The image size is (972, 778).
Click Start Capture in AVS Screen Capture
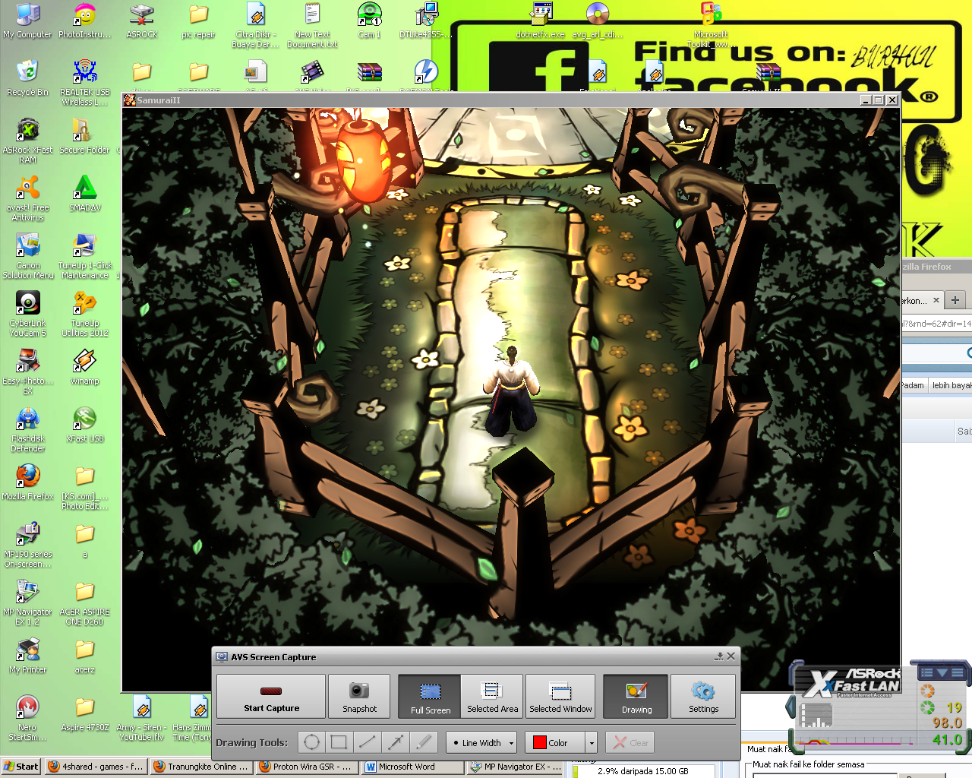coord(271,696)
